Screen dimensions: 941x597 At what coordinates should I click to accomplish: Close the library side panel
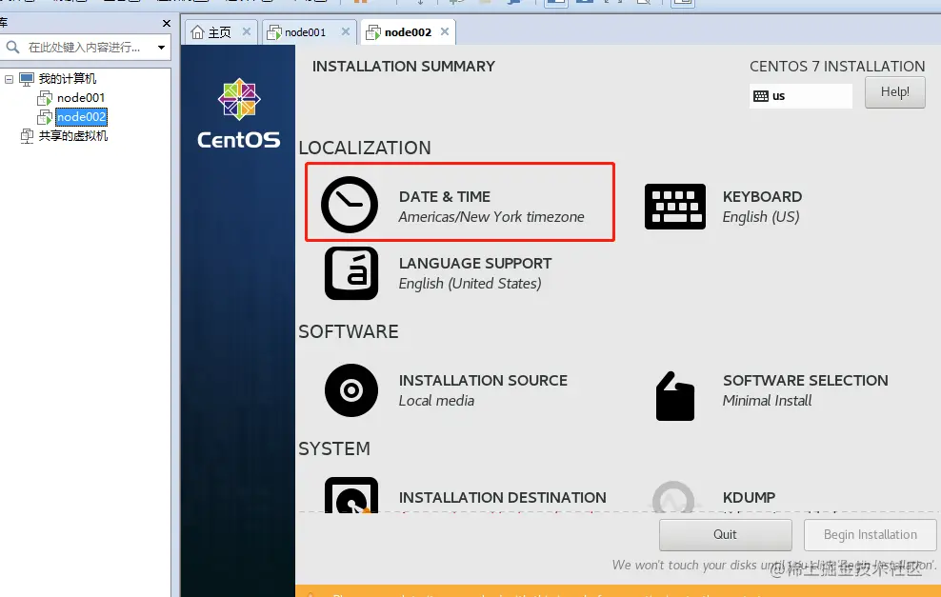(x=167, y=24)
